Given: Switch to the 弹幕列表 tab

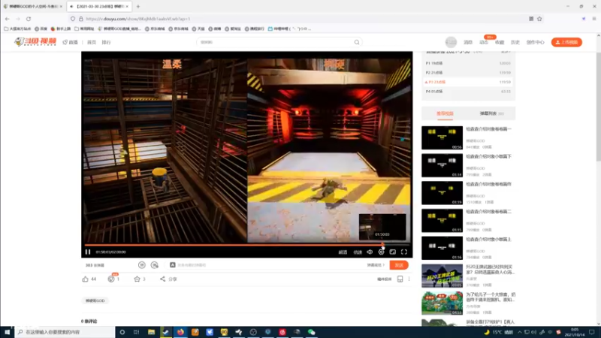Looking at the screenshot, I should (491, 113).
